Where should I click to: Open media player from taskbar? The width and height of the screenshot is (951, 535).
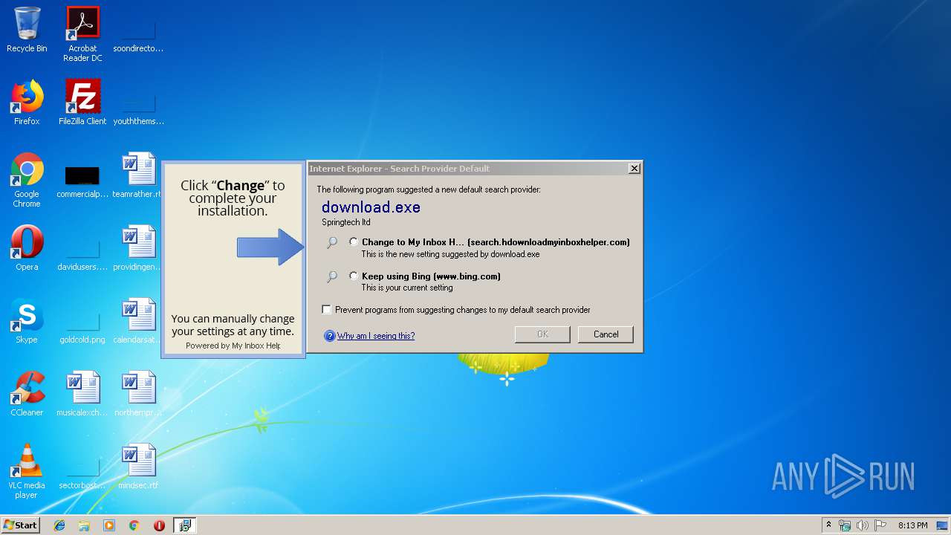[x=109, y=525]
